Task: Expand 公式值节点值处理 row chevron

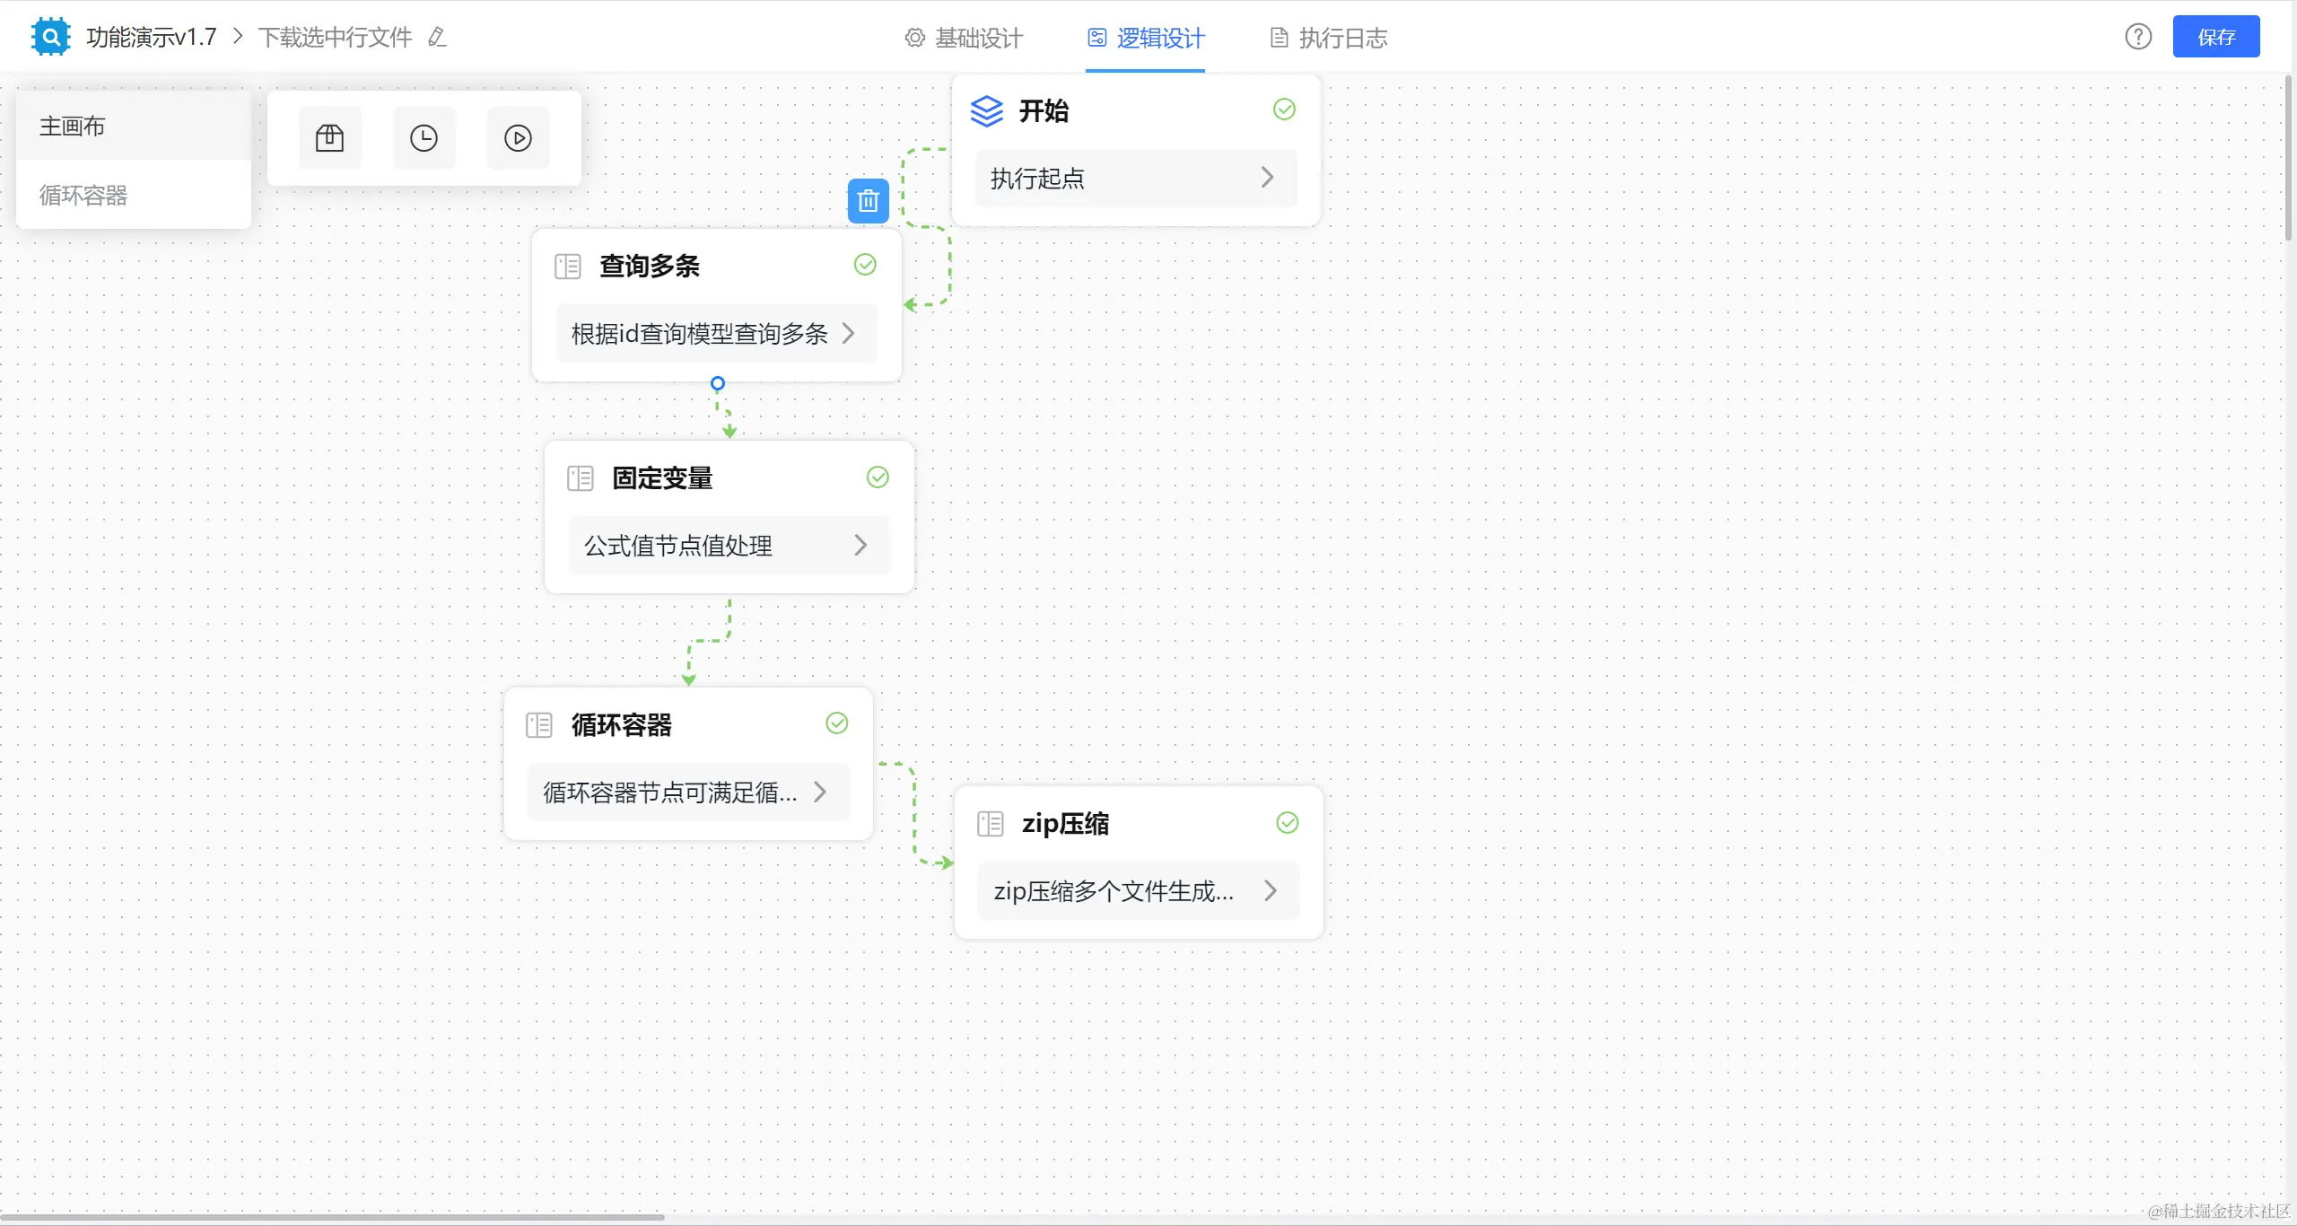Action: tap(860, 545)
